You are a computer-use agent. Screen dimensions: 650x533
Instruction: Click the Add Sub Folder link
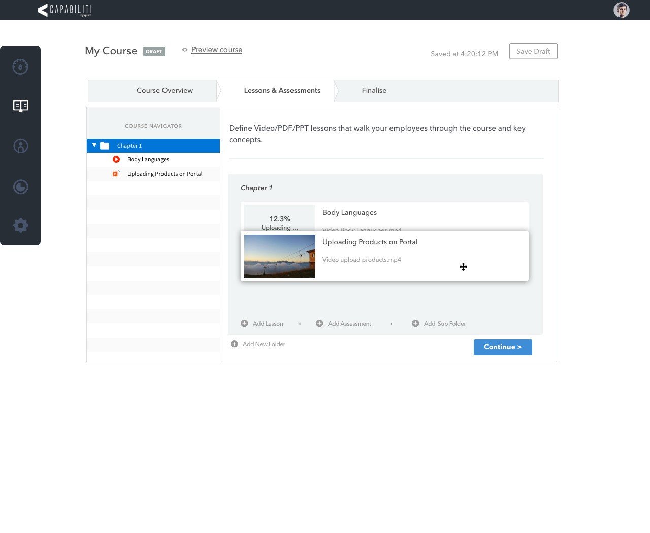coord(445,324)
